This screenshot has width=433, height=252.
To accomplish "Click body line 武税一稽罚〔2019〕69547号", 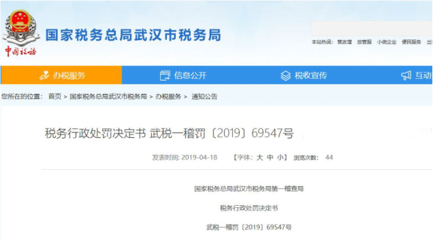I will point(248,228).
